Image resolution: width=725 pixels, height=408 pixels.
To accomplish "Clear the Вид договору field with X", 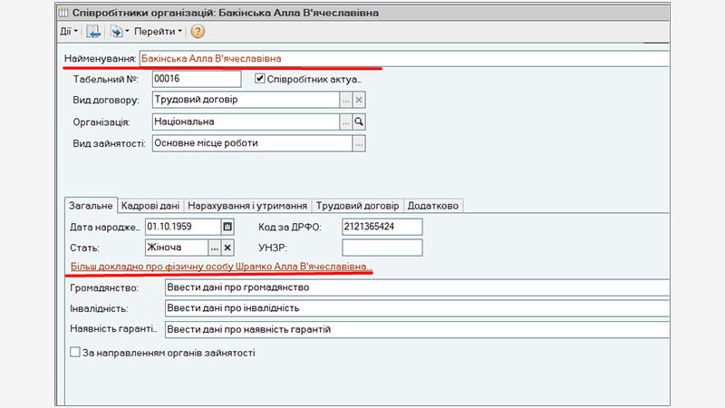I will click(358, 101).
